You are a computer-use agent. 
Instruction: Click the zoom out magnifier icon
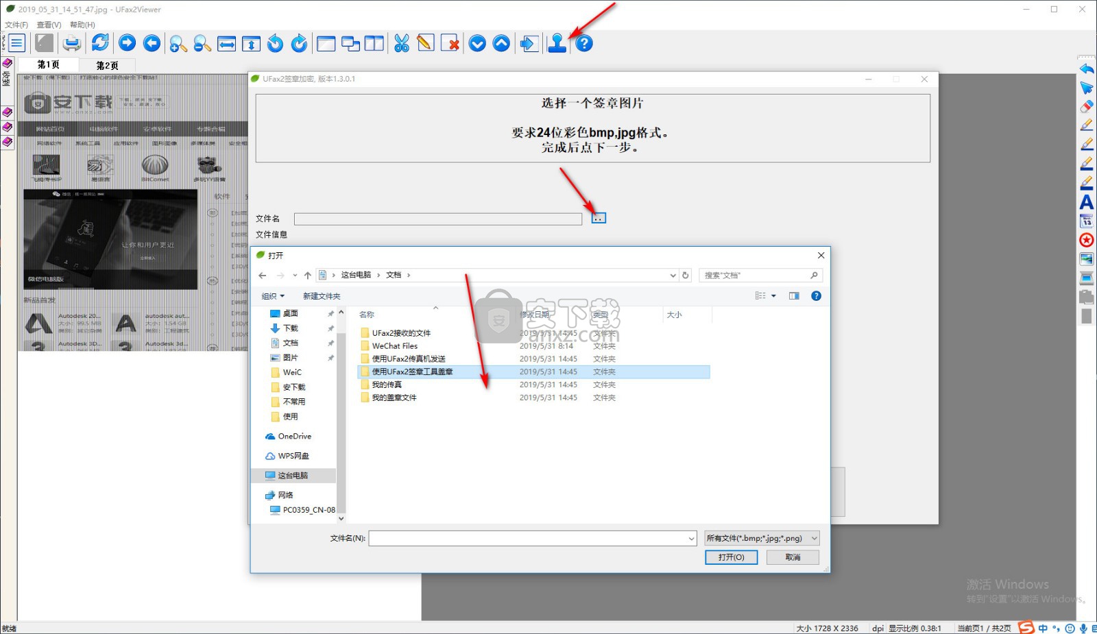[x=202, y=43]
